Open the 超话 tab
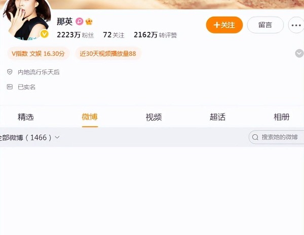This screenshot has width=304, height=235. coord(217,117)
